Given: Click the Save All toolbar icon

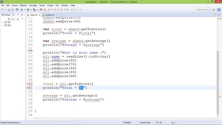Looking at the screenshot, I should (12, 10).
